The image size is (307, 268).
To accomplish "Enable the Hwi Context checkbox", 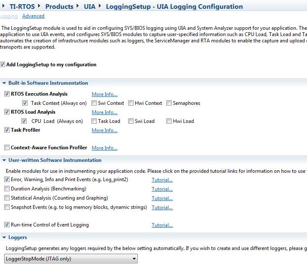I will [x=131, y=103].
